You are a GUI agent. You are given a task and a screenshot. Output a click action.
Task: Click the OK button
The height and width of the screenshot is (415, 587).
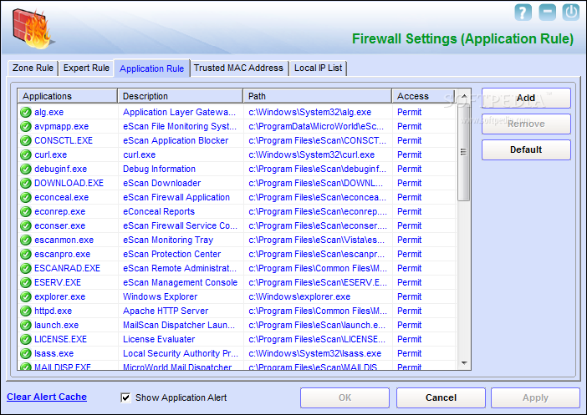coord(345,397)
